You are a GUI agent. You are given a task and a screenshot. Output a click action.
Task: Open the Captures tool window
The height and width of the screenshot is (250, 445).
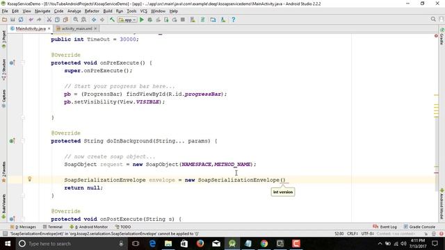pos(3,99)
